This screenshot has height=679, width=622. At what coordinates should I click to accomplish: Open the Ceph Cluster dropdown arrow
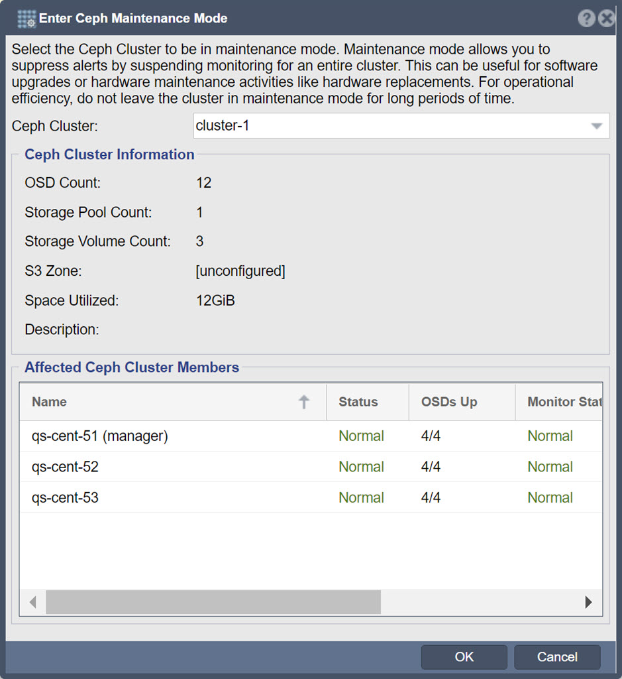click(x=596, y=126)
